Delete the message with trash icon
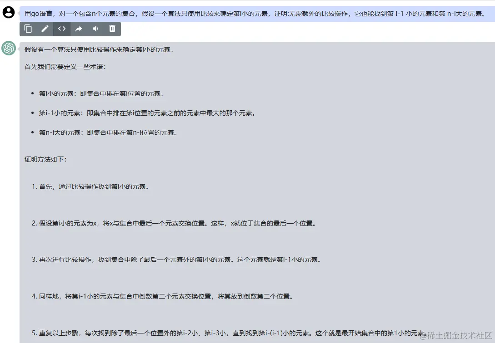The width and height of the screenshot is (495, 343). (111, 28)
